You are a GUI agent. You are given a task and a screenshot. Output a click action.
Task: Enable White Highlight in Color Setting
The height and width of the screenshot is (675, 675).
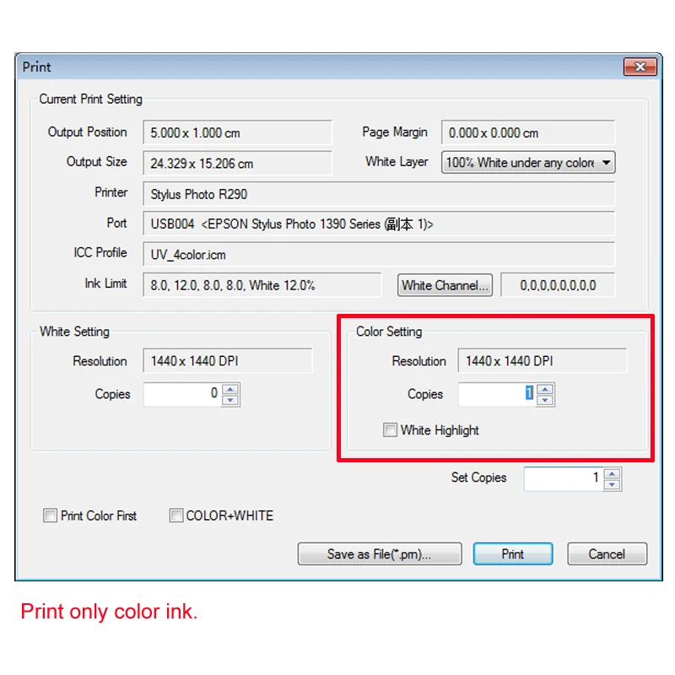(x=390, y=429)
